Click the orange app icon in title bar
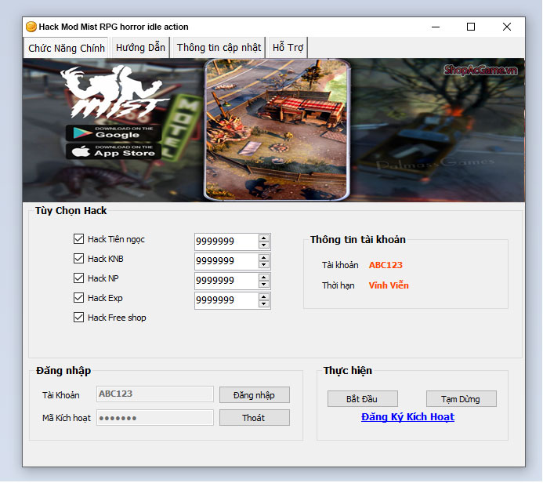Viewport: 543px width, 483px height. tap(31, 27)
